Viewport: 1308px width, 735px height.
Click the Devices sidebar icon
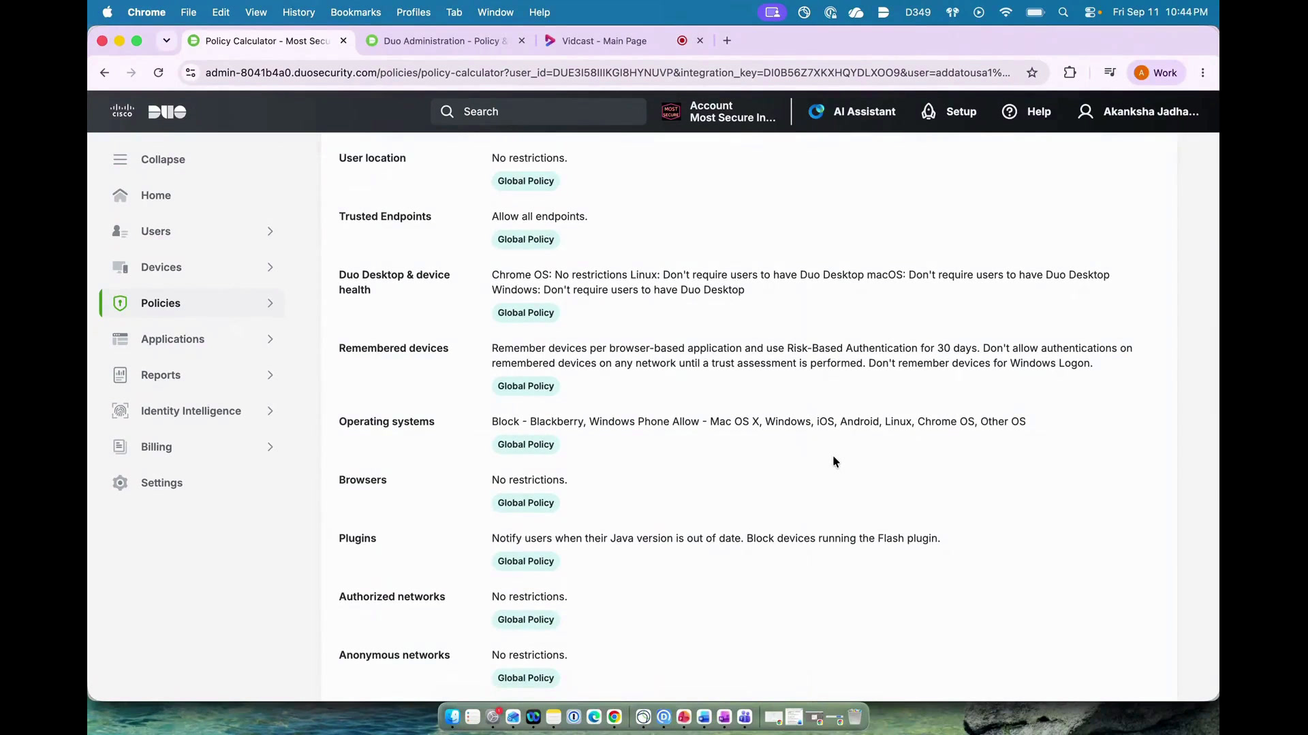[x=120, y=267]
